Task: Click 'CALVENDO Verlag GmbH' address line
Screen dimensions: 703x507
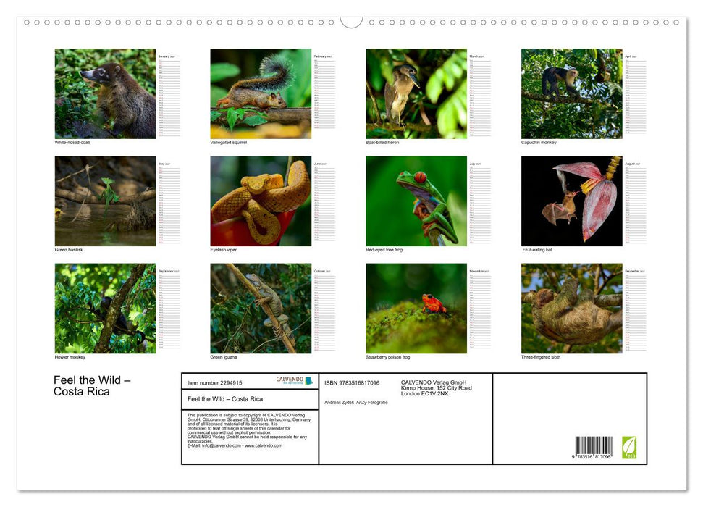Action: [434, 382]
